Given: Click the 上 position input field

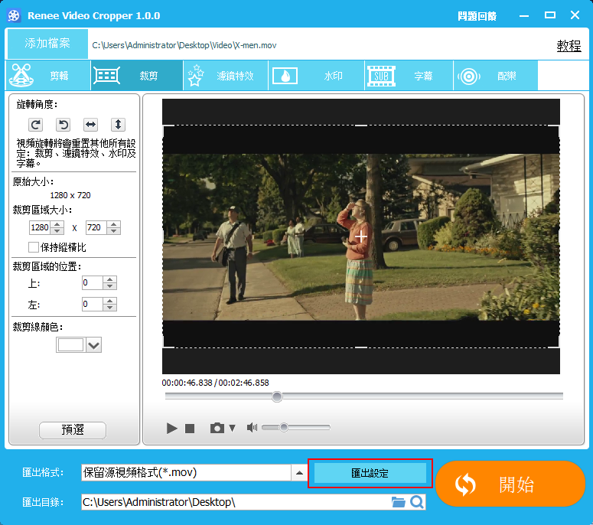Looking at the screenshot, I should pos(93,283).
